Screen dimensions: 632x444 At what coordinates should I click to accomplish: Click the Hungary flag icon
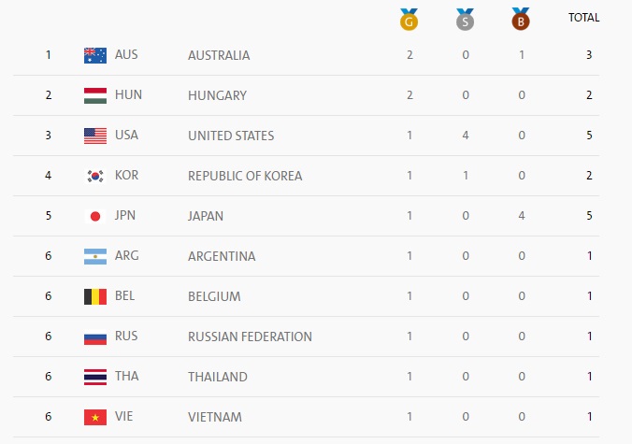coord(95,95)
